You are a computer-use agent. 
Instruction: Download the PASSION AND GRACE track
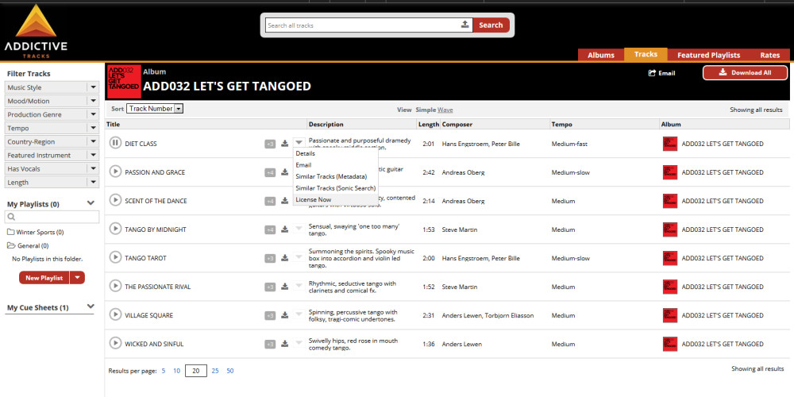click(x=284, y=172)
